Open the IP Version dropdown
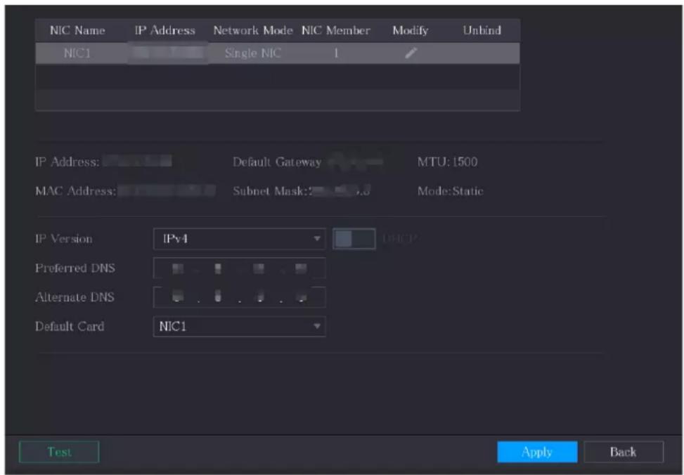The image size is (684, 475). 240,239
